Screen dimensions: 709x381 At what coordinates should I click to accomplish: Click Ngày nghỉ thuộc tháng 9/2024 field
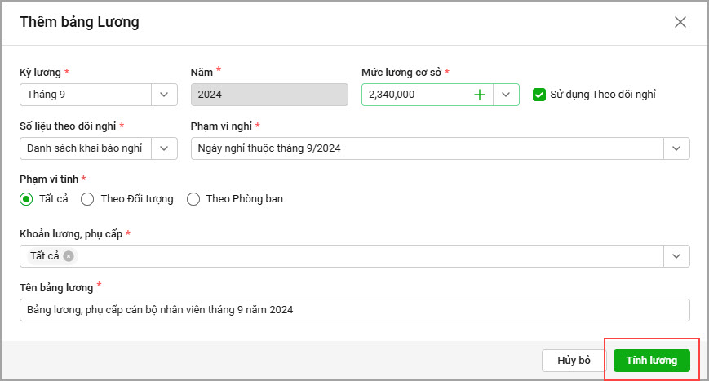click(x=427, y=148)
